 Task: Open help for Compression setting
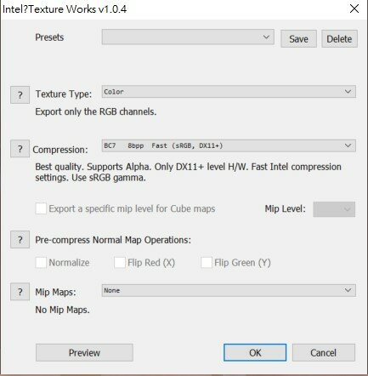click(x=20, y=149)
